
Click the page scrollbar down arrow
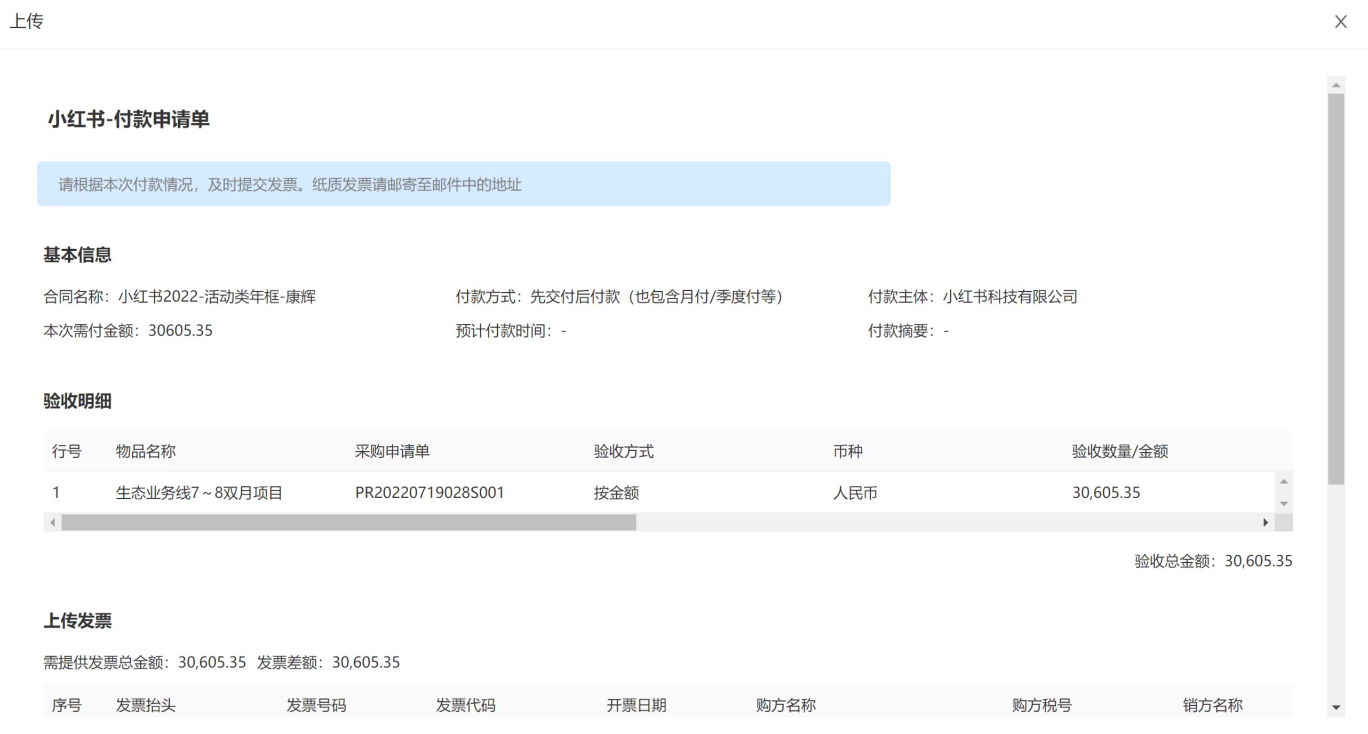coord(1336,707)
